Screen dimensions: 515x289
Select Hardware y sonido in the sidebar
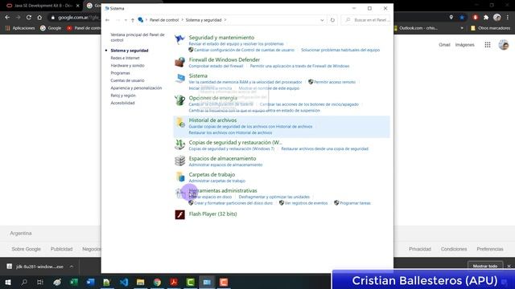point(127,66)
